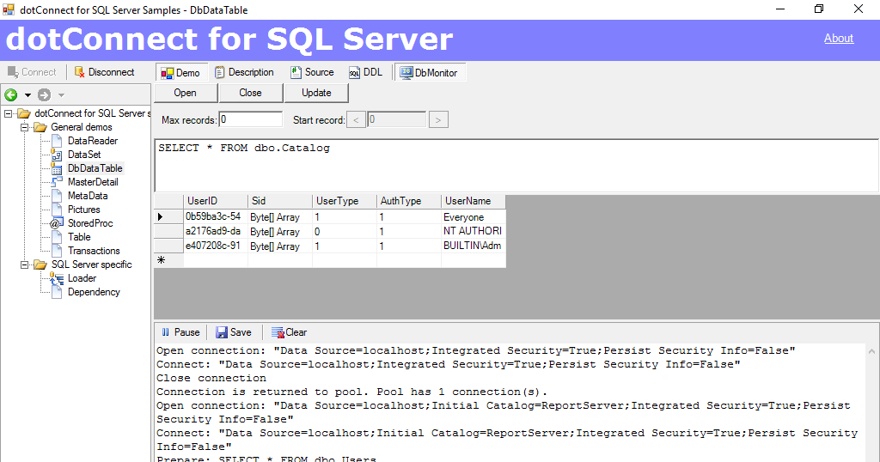Click the log scrollbar up arrow
Image resolution: width=880 pixels, height=462 pixels.
[x=871, y=351]
